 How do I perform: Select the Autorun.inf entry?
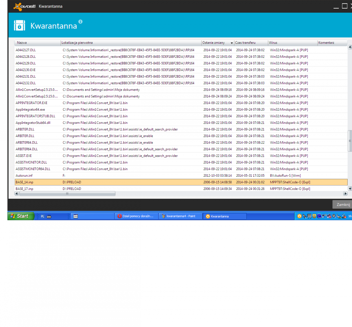[181, 176]
